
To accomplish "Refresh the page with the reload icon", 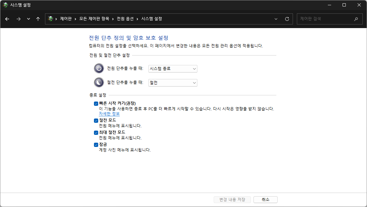I will [x=287, y=19].
